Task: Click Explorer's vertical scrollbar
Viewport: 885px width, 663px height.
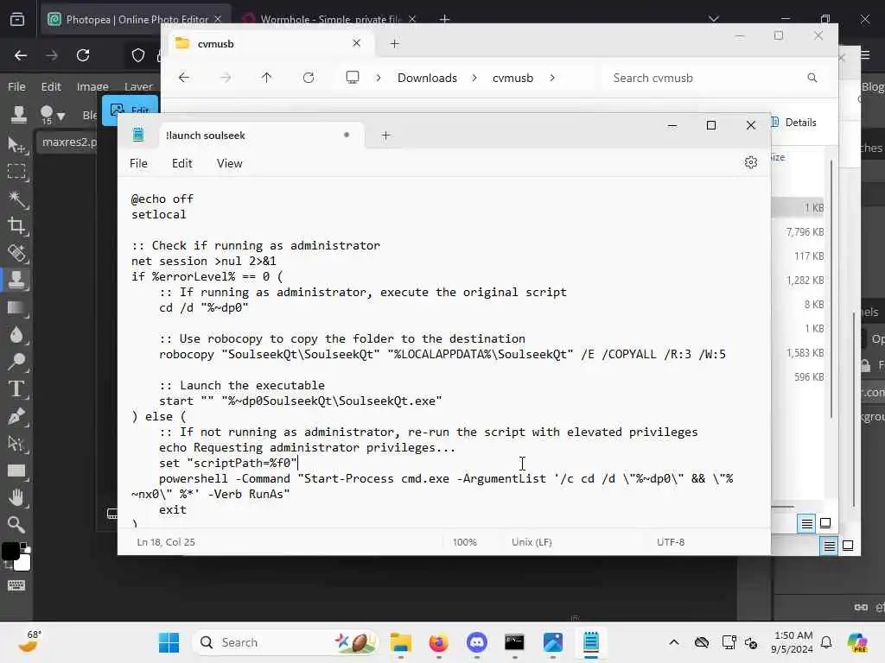Action: [x=831, y=288]
